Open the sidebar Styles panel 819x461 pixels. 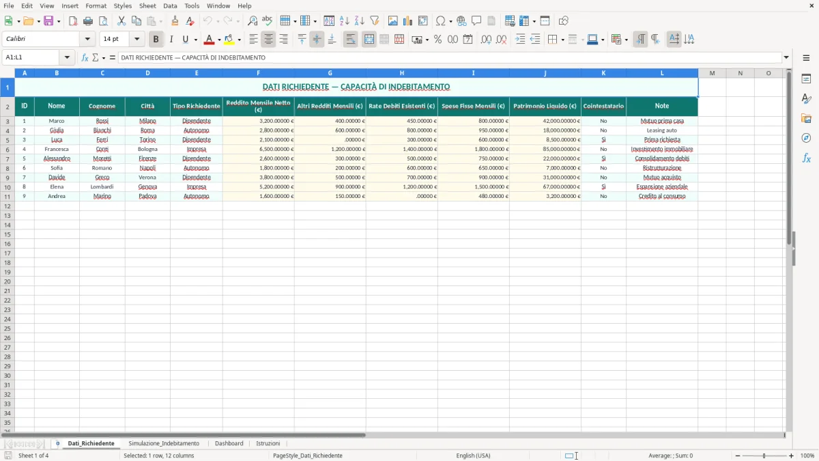coord(806,99)
